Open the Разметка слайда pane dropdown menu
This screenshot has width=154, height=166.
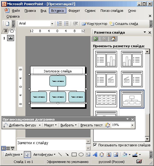pos(145,32)
